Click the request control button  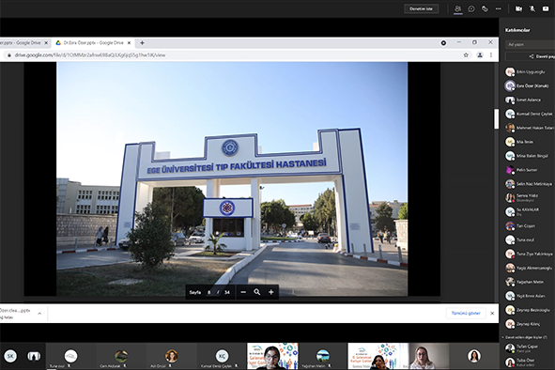point(422,8)
